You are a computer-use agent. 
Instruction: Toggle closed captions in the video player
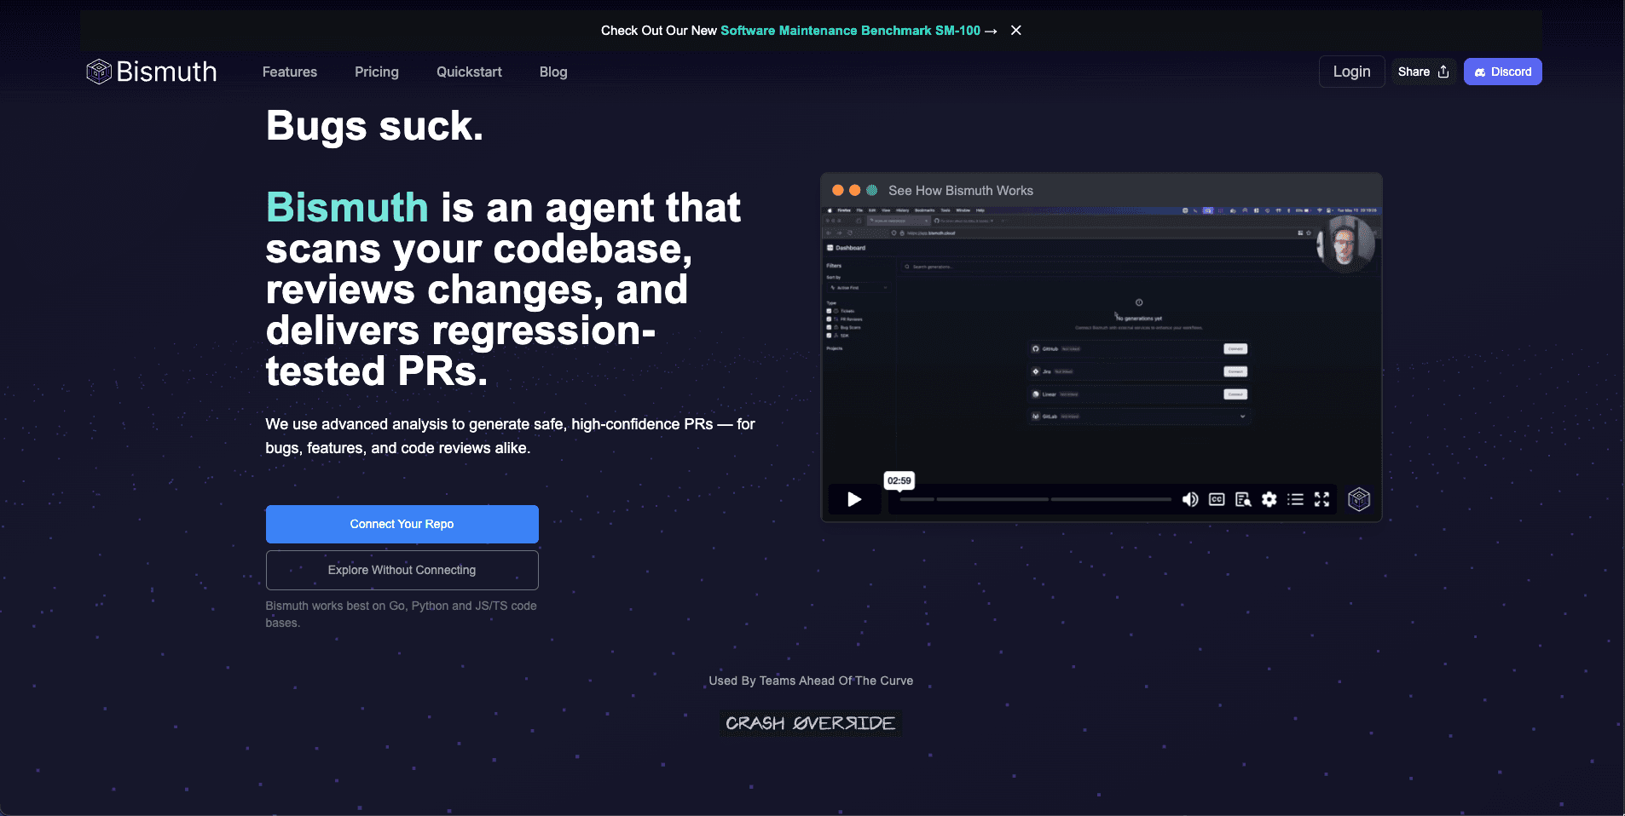[x=1217, y=499]
